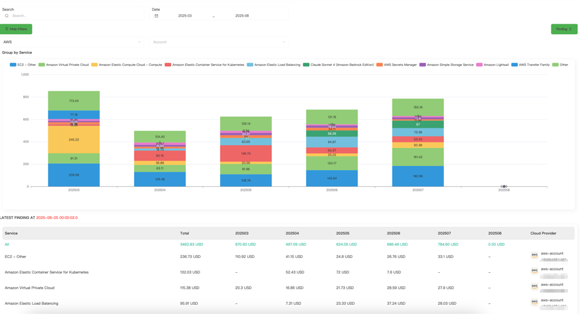Image resolution: width=580 pixels, height=314 pixels.
Task: Click the search magnifier icon
Action: (x=7, y=16)
